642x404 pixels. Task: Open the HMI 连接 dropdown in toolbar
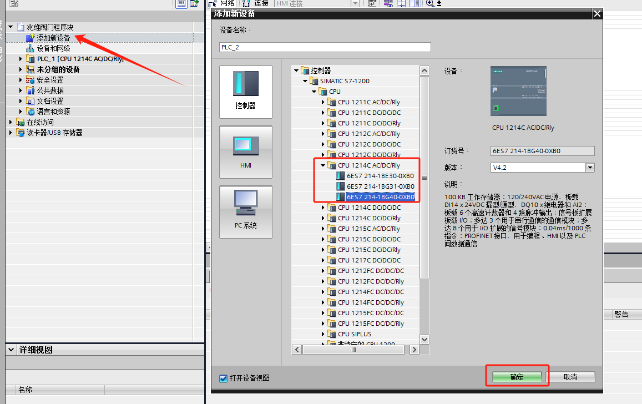[x=355, y=3]
